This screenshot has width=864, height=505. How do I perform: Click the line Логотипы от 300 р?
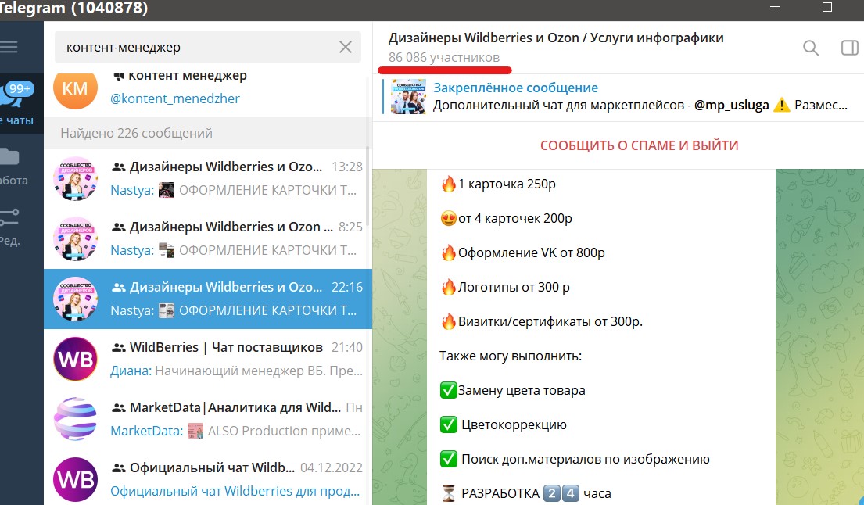(x=505, y=287)
